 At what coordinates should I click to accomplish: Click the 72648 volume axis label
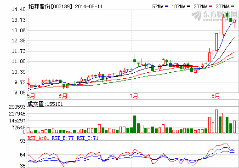[19, 127]
